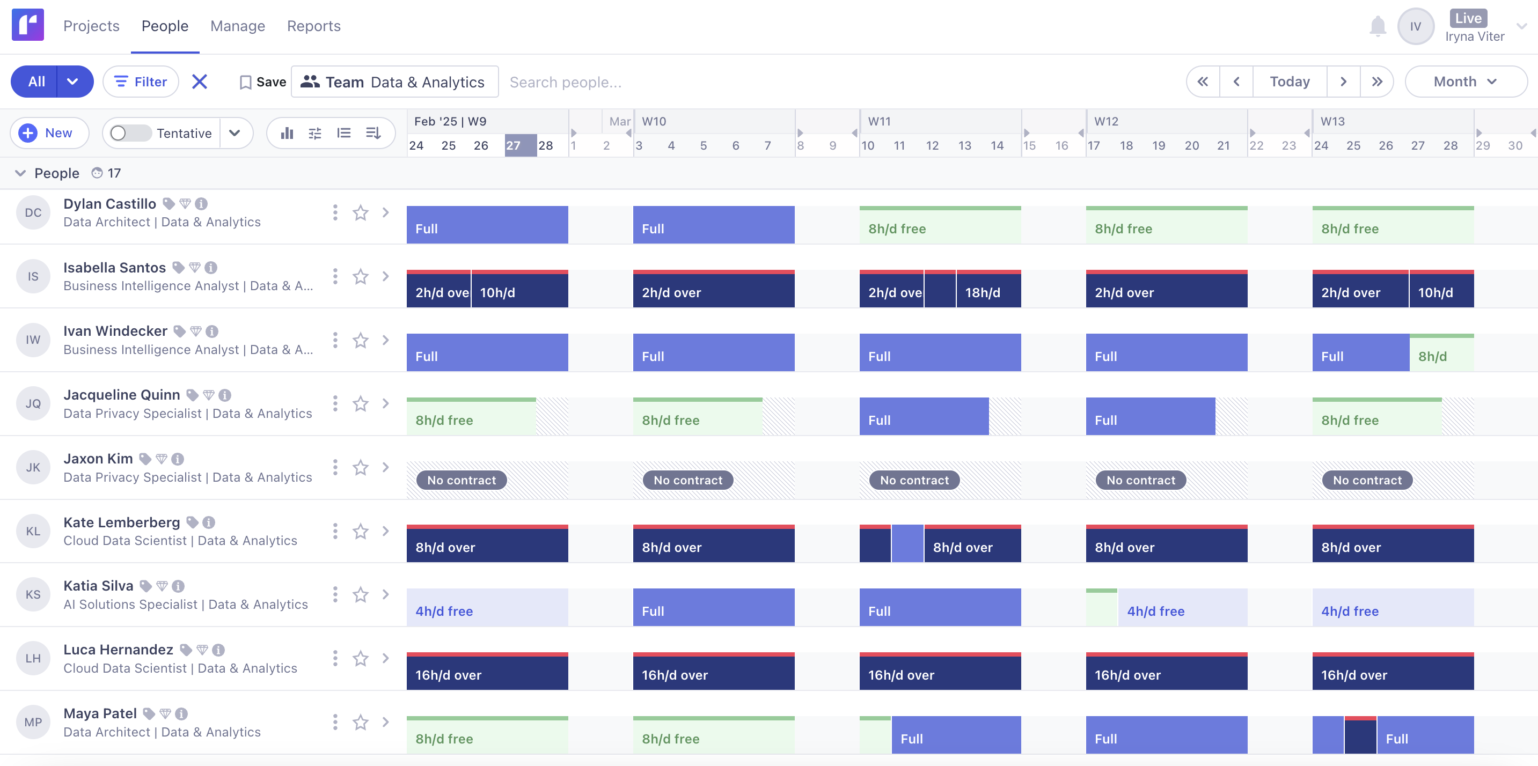The width and height of the screenshot is (1538, 766).
Task: Click tag icon next to Katia Silva
Action: point(145,586)
